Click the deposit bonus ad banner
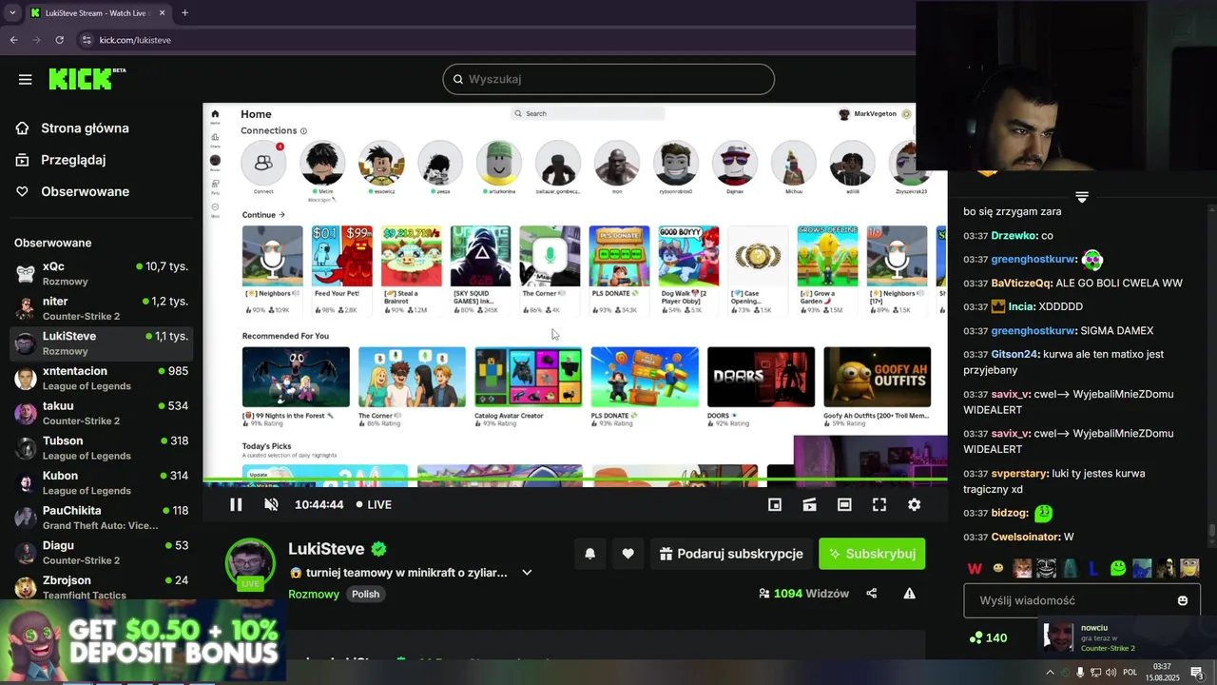 (x=143, y=641)
